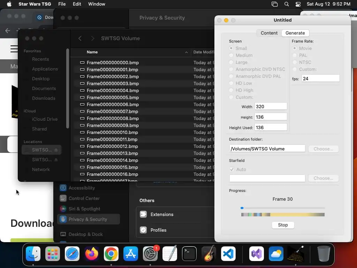Eject the second SWTSG volume

point(56,160)
